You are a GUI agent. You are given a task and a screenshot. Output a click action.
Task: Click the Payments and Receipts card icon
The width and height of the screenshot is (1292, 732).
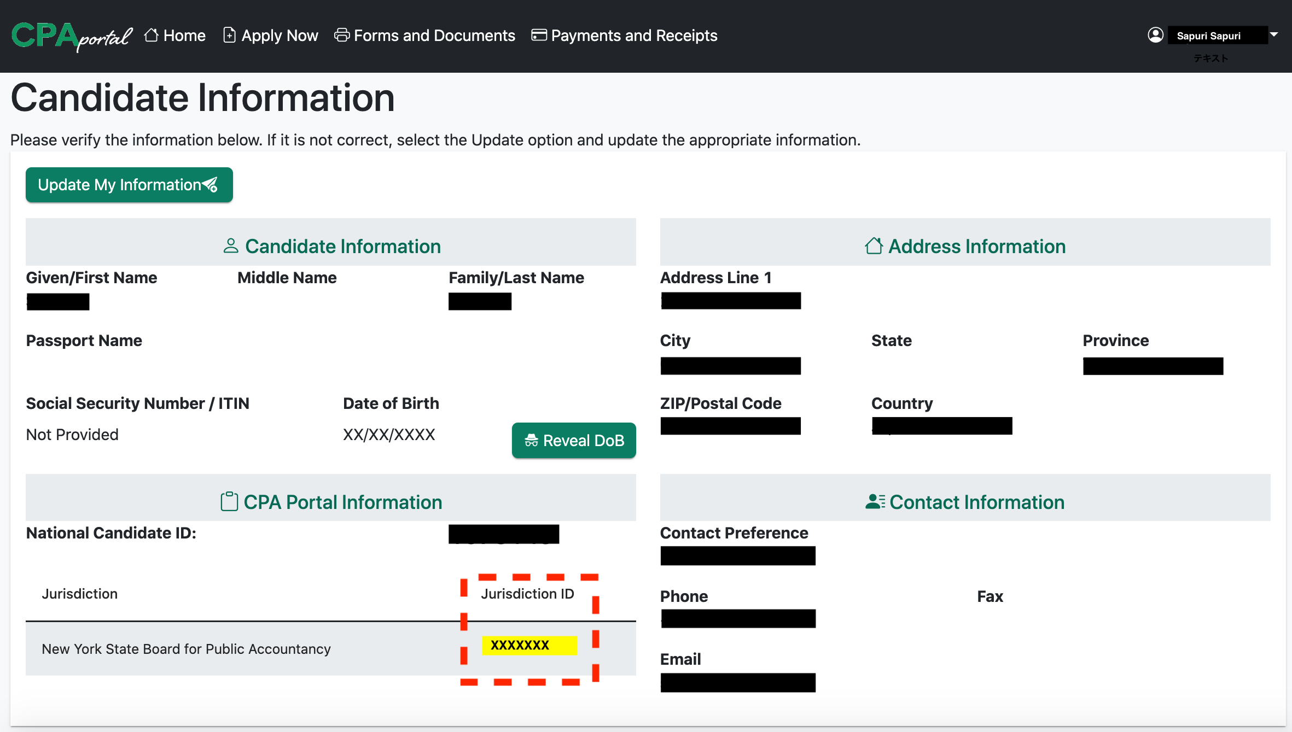539,36
